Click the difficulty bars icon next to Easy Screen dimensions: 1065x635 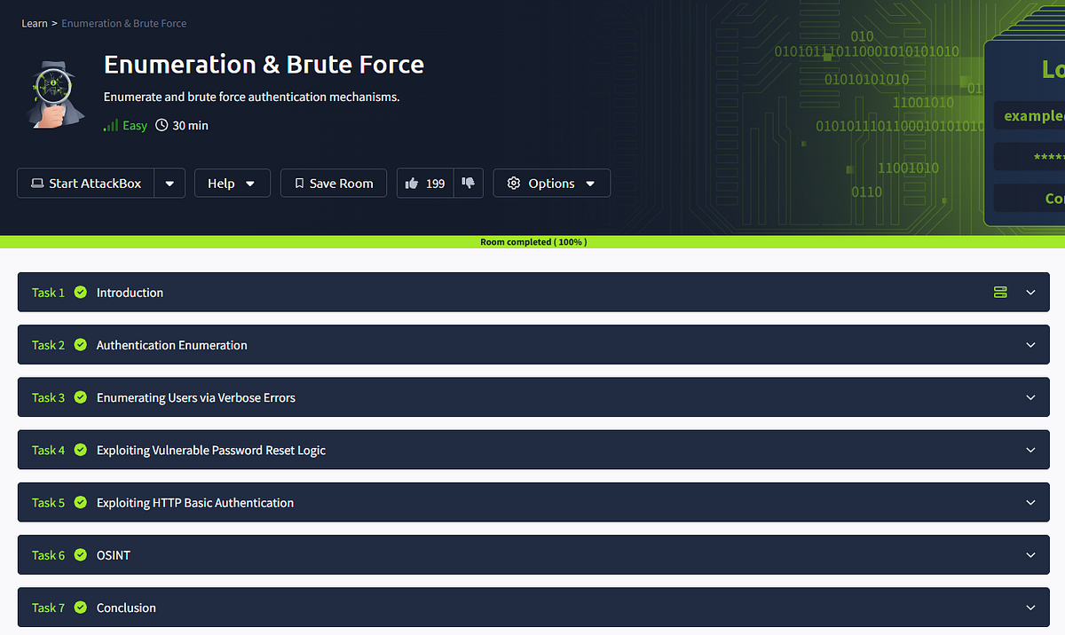click(x=108, y=125)
